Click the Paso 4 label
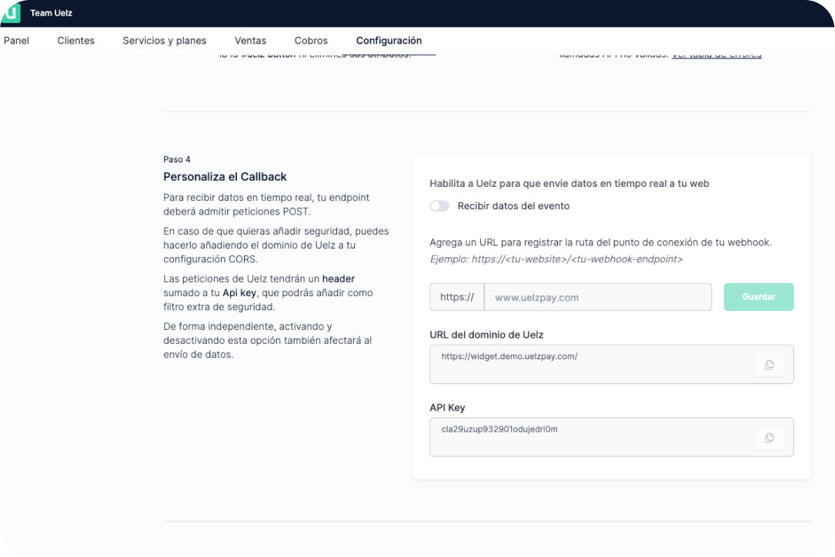The image size is (835, 557). pos(177,159)
